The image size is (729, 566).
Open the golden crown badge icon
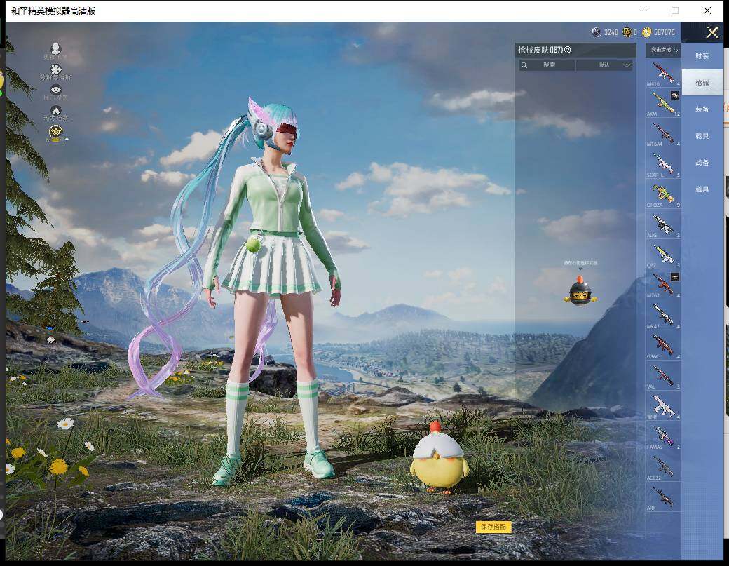coord(55,131)
